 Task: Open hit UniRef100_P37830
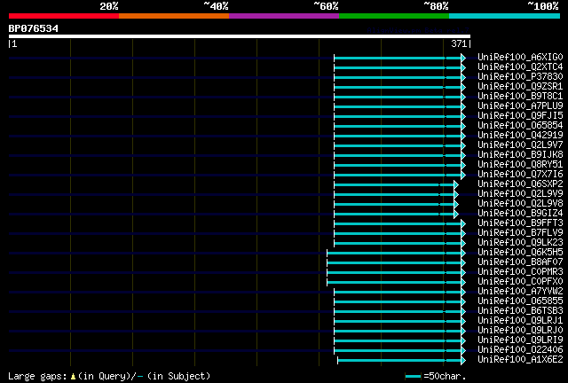520,77
